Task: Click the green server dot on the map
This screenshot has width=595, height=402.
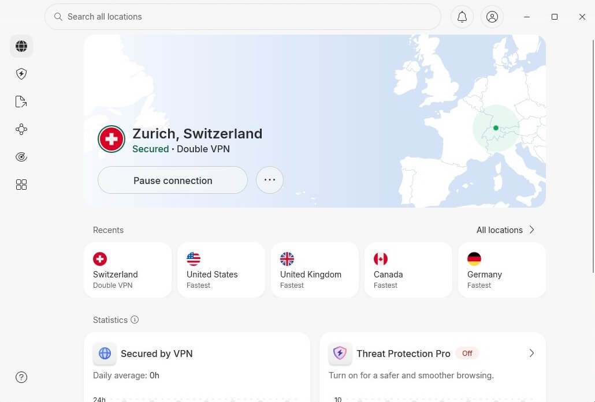Action: pyautogui.click(x=496, y=128)
